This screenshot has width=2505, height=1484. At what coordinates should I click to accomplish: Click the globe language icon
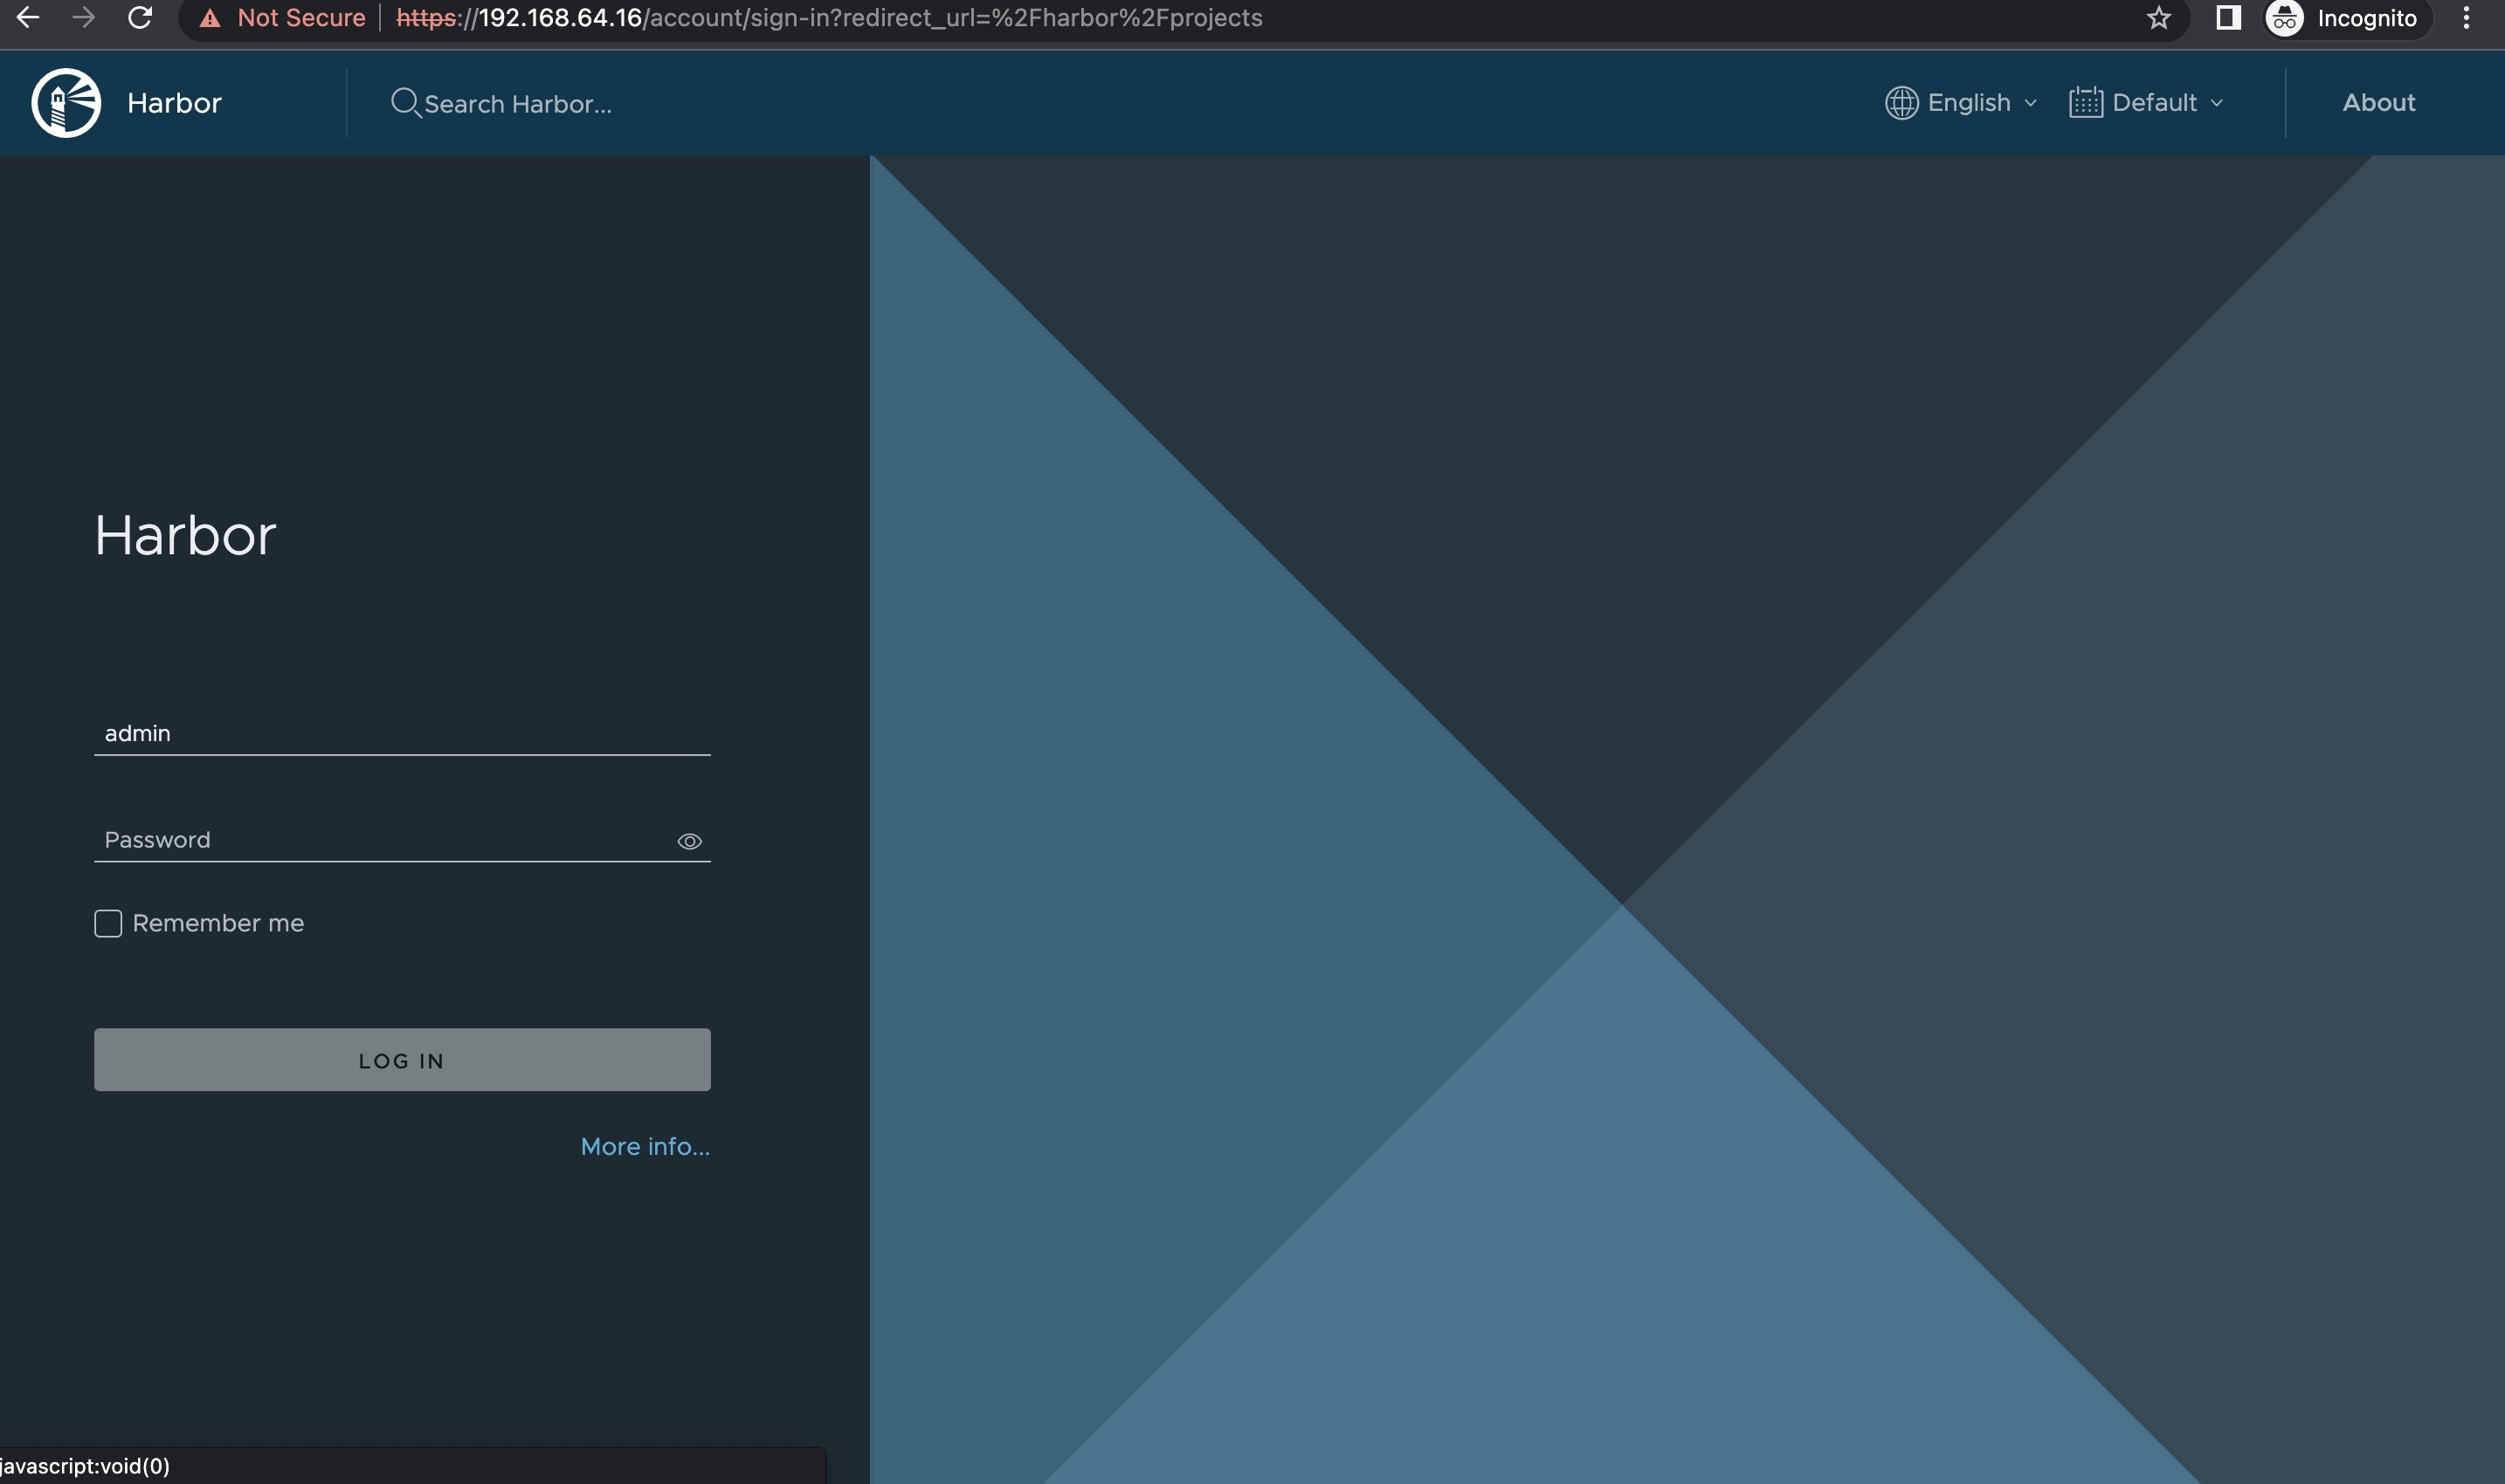click(x=1899, y=100)
